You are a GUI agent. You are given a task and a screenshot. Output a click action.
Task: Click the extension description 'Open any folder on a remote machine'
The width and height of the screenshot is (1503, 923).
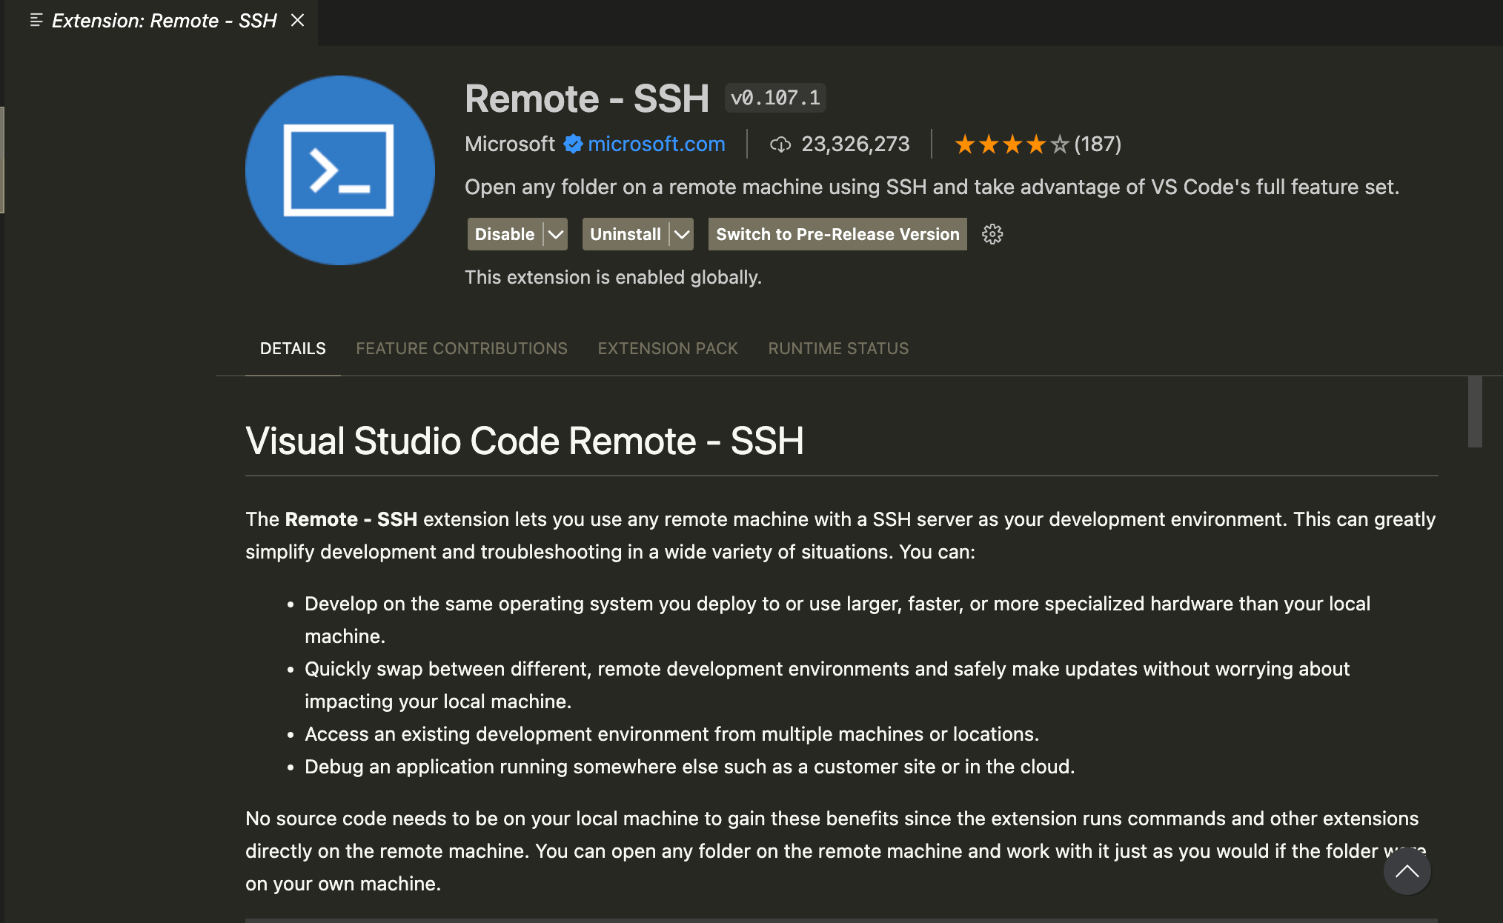point(932,187)
